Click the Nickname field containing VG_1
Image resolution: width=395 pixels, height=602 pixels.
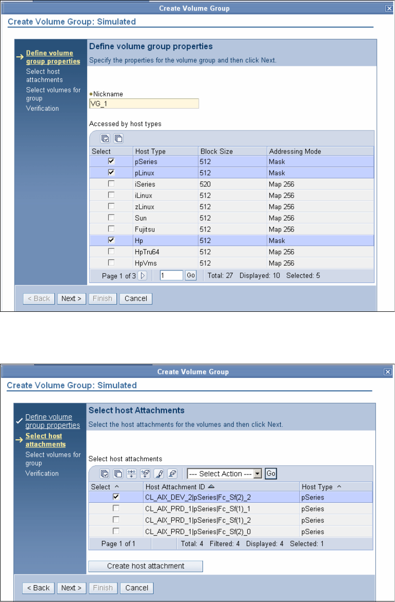tap(144, 103)
